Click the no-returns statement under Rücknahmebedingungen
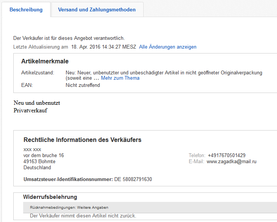 [x=83, y=216]
